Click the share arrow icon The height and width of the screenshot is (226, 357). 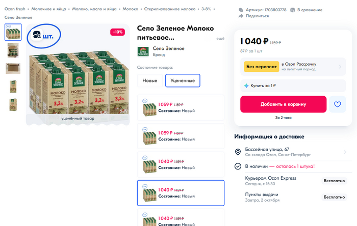coord(241,16)
